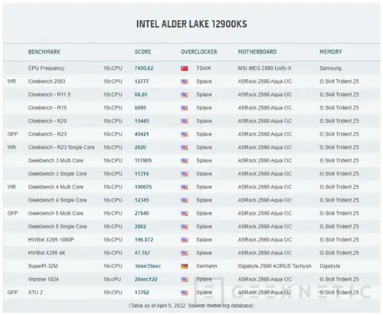383x315 pixels.
Task: Click the US flag in XTU 2 row
Action: 185,293
